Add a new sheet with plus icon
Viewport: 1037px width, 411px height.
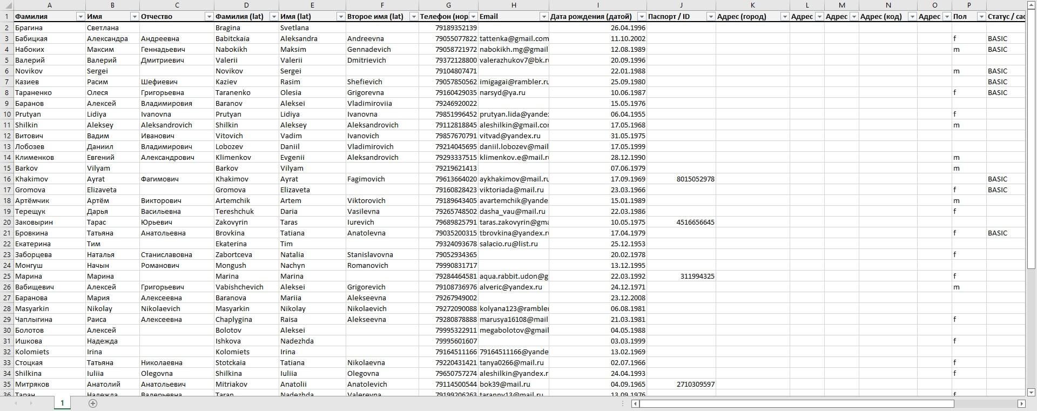(93, 403)
